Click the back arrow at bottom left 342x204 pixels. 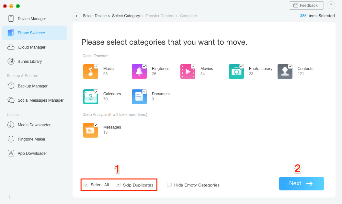pos(9,197)
